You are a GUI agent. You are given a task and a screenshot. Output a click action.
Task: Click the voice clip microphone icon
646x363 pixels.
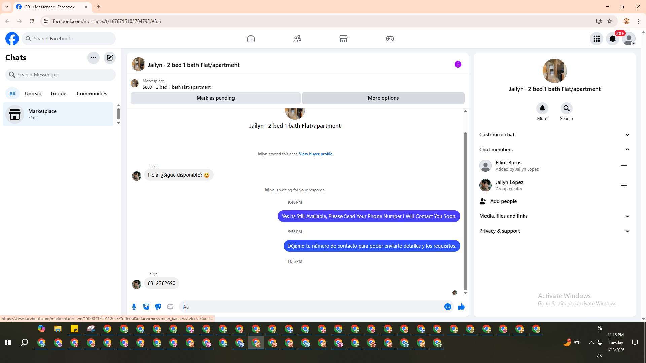pos(134,307)
